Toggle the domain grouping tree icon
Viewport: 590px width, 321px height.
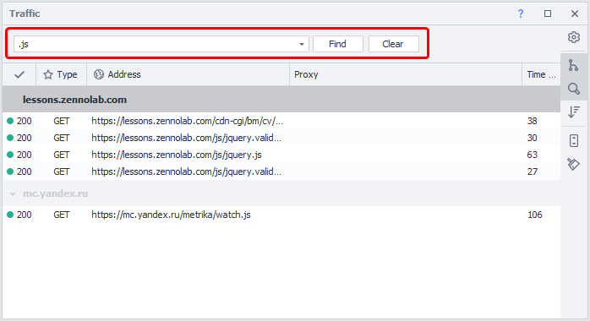[x=573, y=65]
